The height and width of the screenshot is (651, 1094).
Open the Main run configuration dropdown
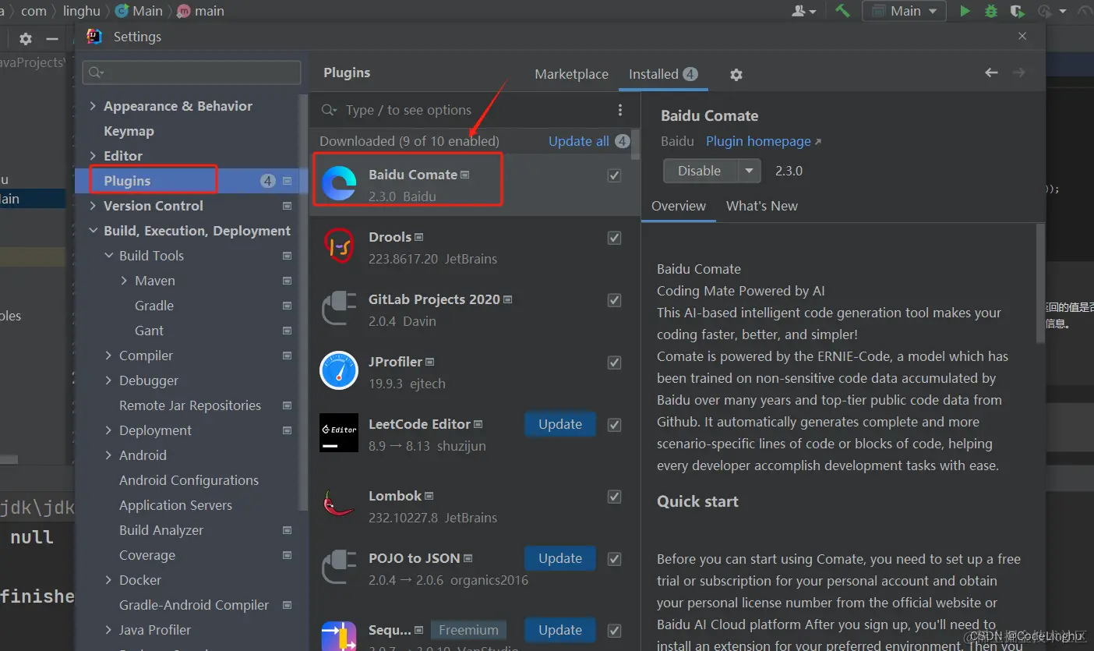coord(905,11)
